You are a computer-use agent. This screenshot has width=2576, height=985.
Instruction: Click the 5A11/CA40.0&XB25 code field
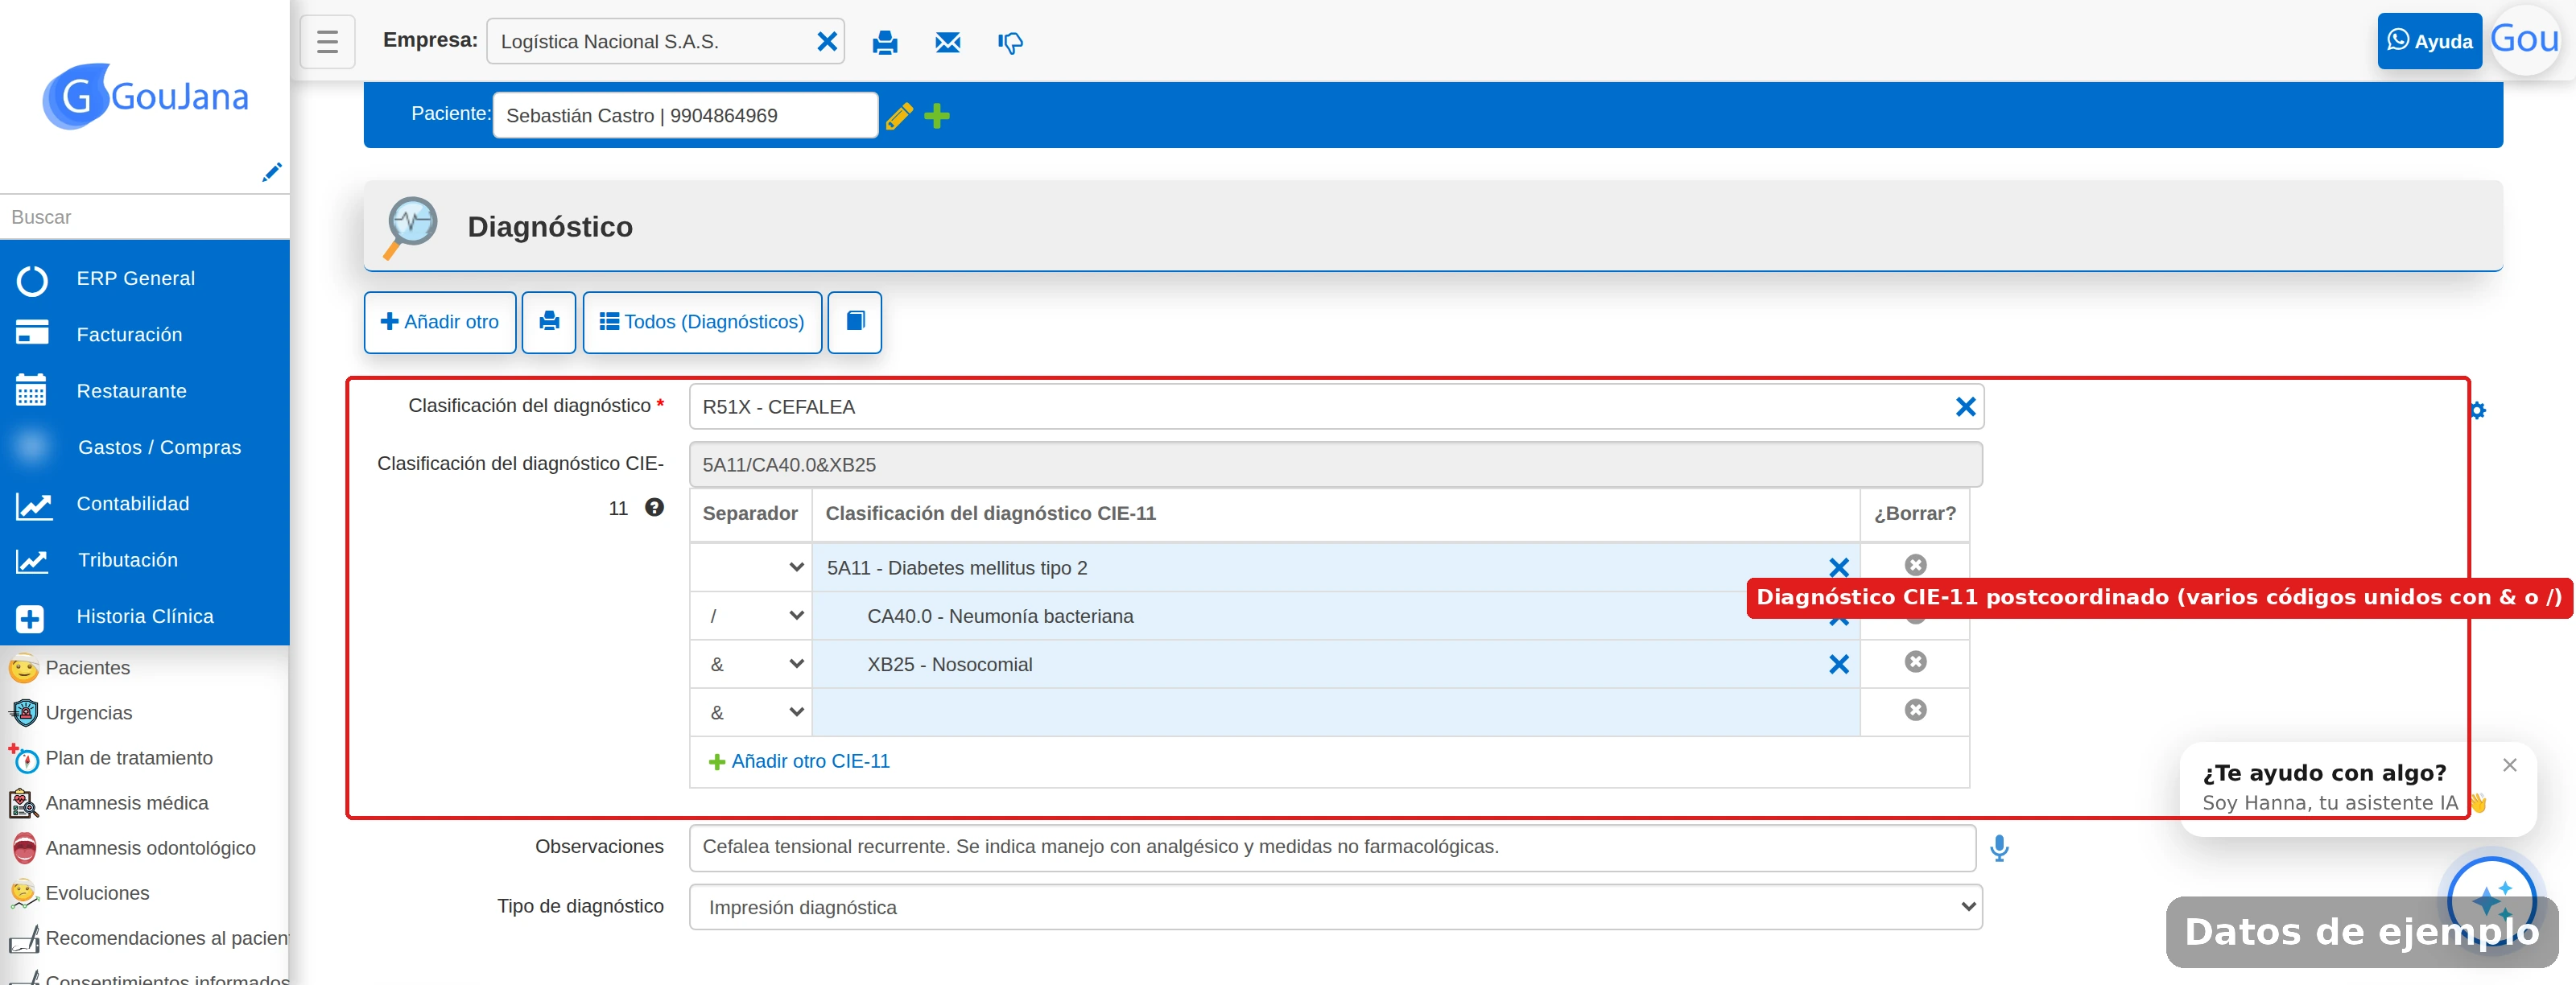coord(1335,465)
